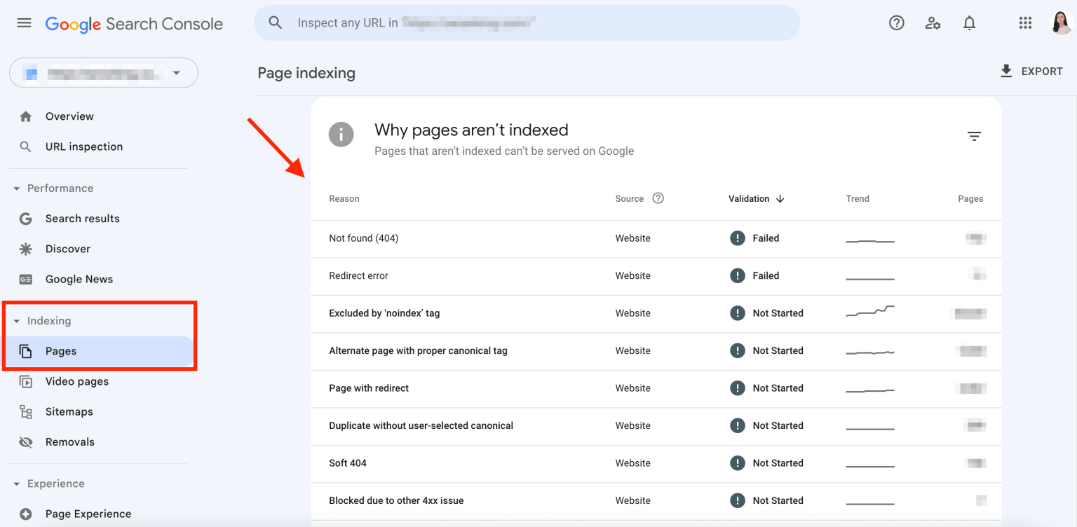
Task: Click the EXPORT download icon
Action: pos(1006,71)
